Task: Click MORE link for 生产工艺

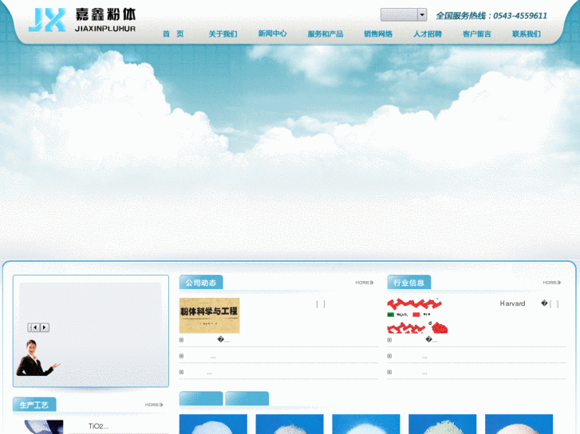Action: pos(154,405)
